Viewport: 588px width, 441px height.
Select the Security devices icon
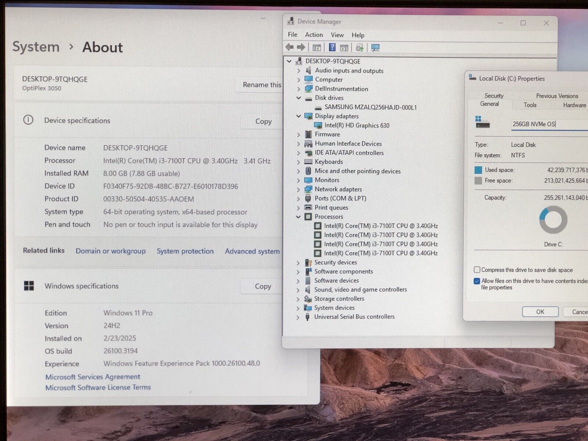[x=308, y=262]
